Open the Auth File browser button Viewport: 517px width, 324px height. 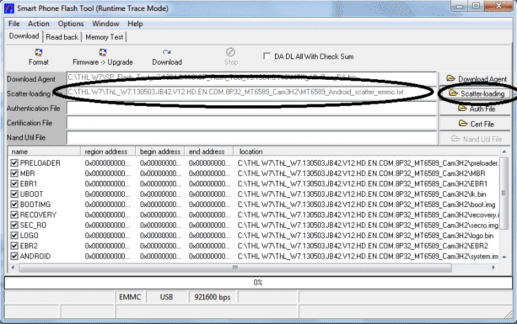pos(475,109)
